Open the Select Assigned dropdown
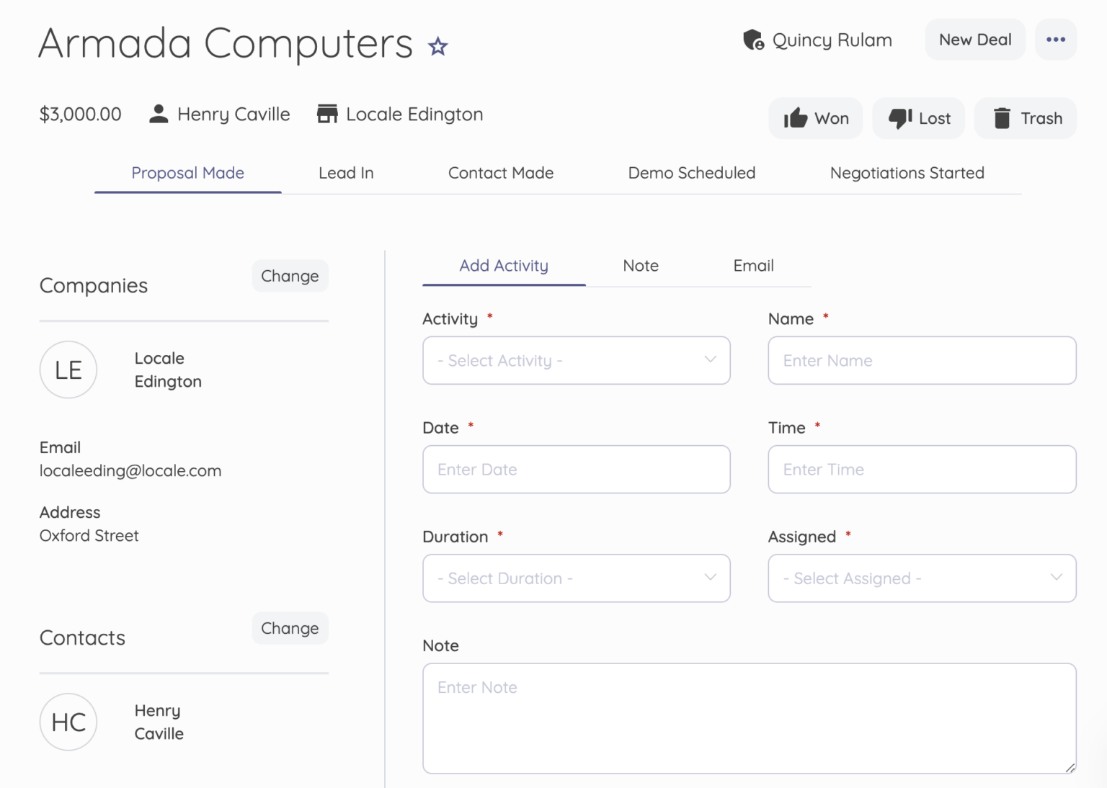The width and height of the screenshot is (1107, 788). (x=922, y=578)
